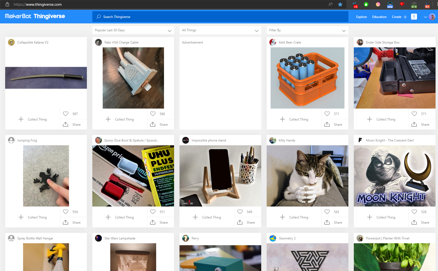Viewport: 438px width, 271px height.
Task: Open the Star Wars Lampshade author avatar
Action: [x=98, y=238]
